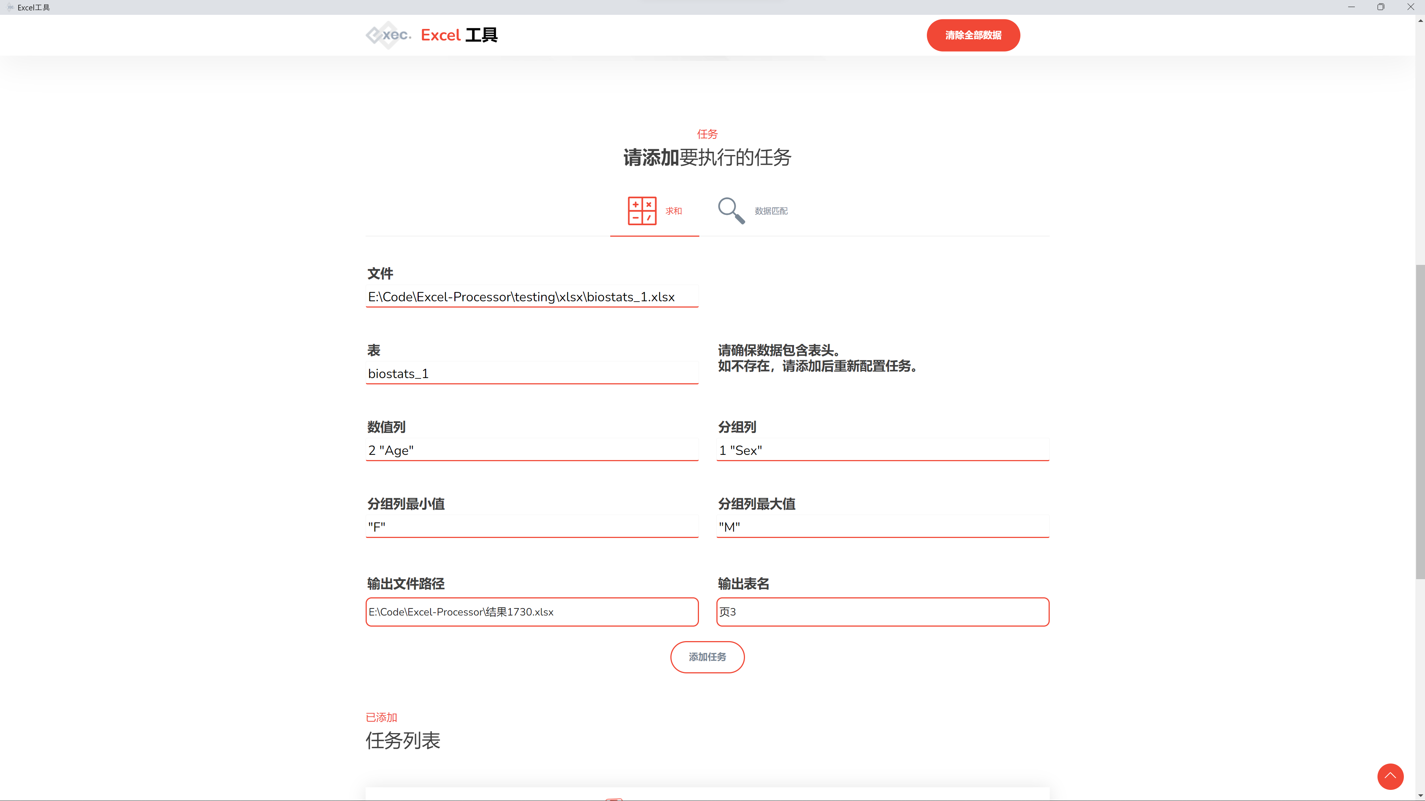Click the calculator icon for 求和

click(x=642, y=211)
